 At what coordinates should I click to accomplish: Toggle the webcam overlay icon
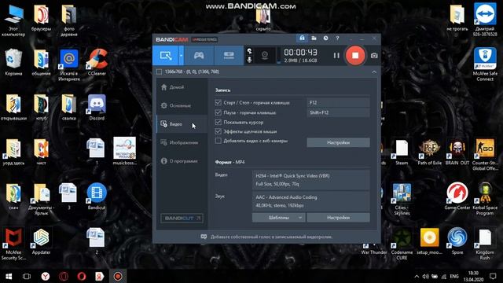pyautogui.click(x=249, y=51)
